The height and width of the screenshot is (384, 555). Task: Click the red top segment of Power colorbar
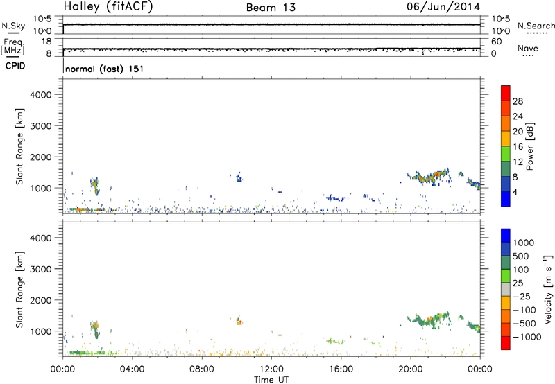click(x=506, y=93)
